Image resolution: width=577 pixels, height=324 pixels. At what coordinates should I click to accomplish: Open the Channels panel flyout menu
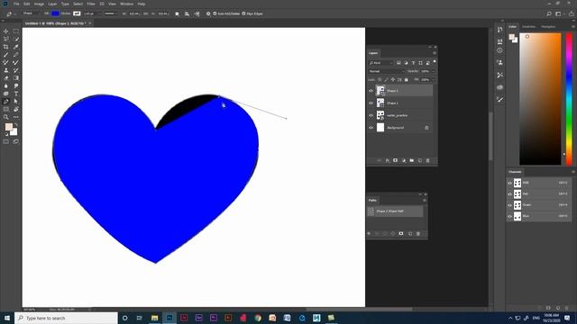tap(573, 172)
